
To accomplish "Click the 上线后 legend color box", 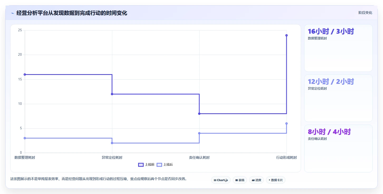I will (159, 165).
